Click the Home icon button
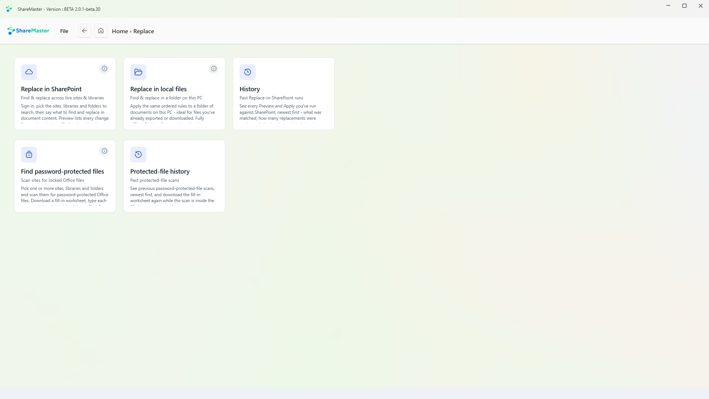Image resolution: width=709 pixels, height=399 pixels. point(101,31)
